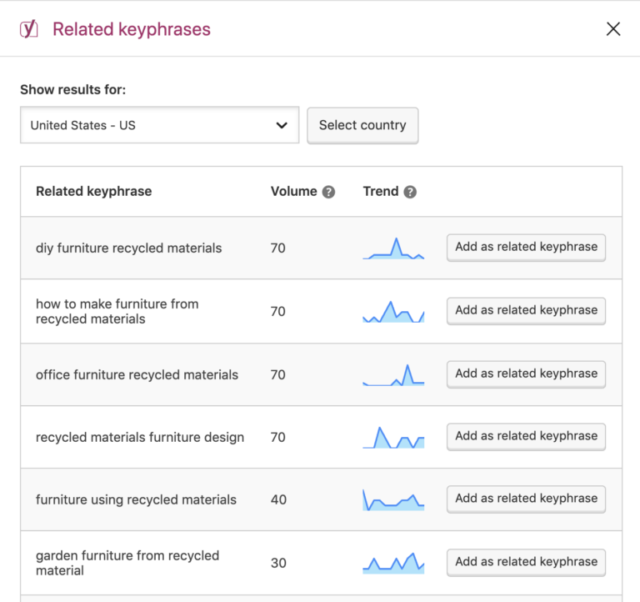Click the Yoast logo icon

[29, 29]
